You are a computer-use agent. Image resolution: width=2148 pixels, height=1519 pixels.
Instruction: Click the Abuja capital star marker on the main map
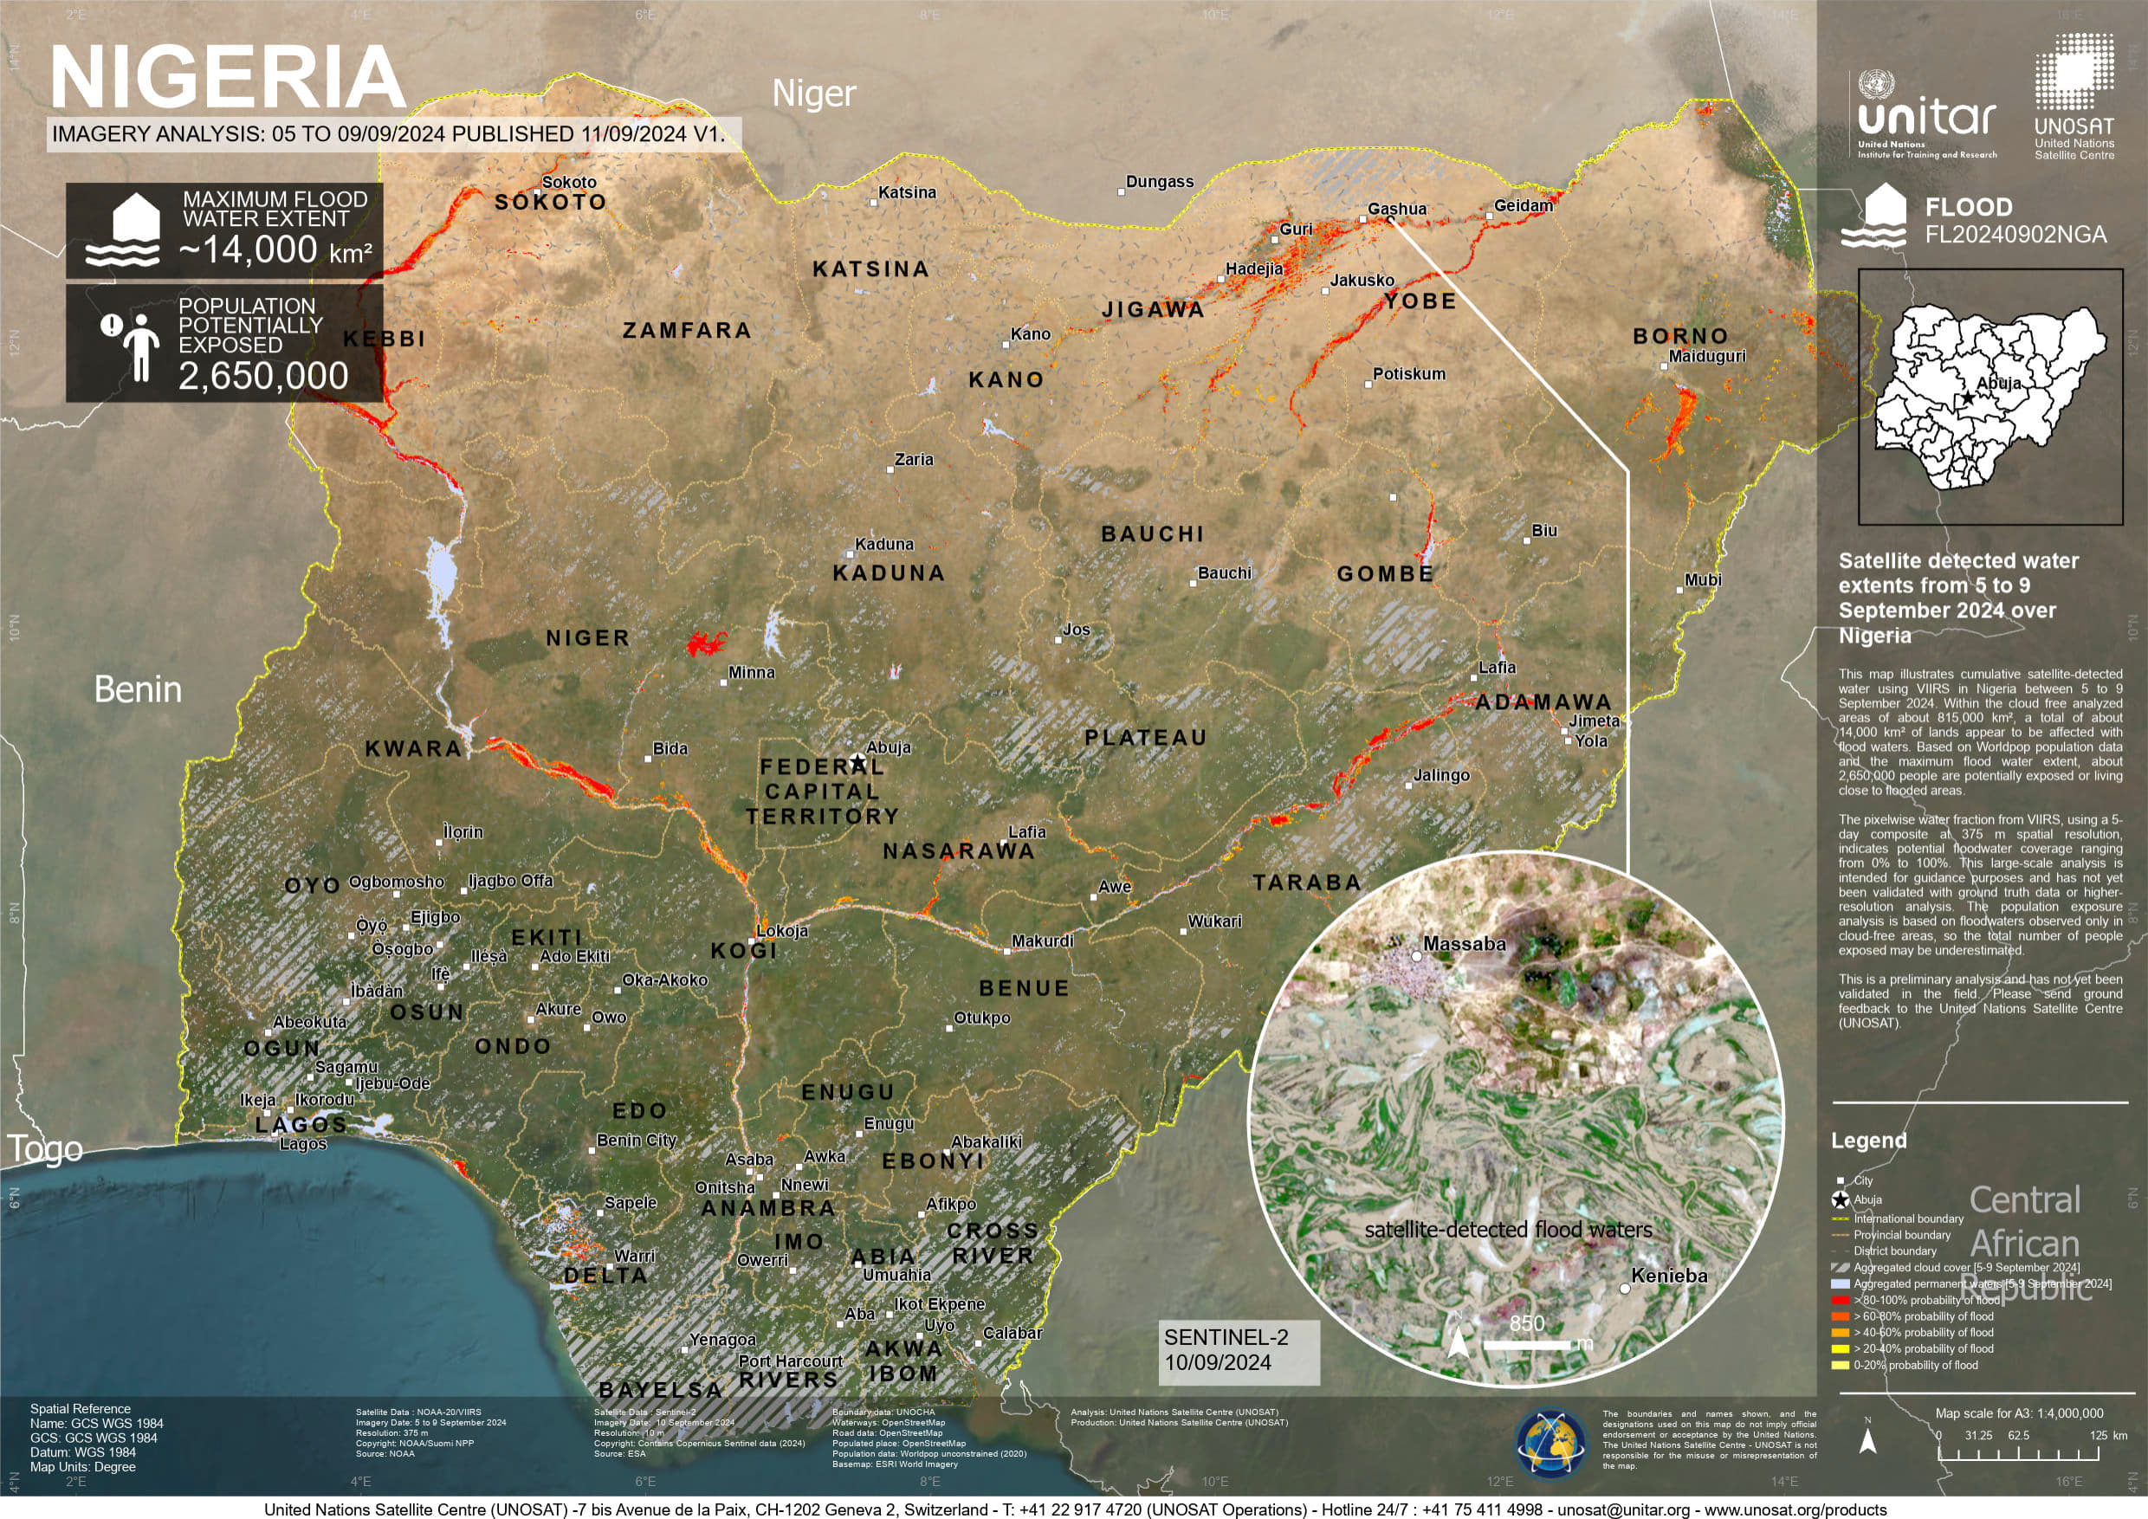coord(857,761)
